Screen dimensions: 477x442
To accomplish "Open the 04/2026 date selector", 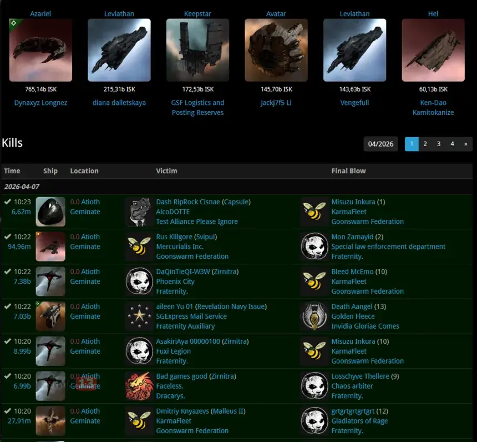I will 380,144.
